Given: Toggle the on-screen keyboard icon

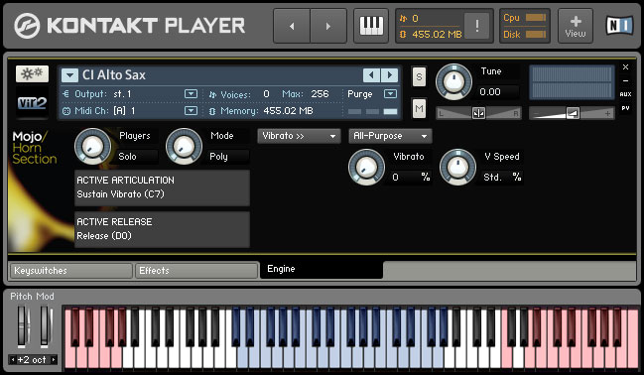Looking at the screenshot, I should click(x=371, y=26).
